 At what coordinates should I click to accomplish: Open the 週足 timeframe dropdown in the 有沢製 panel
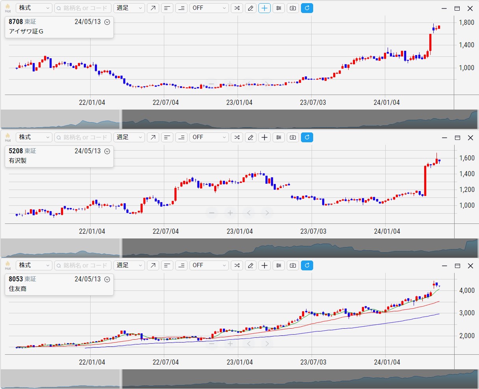pyautogui.click(x=129, y=137)
